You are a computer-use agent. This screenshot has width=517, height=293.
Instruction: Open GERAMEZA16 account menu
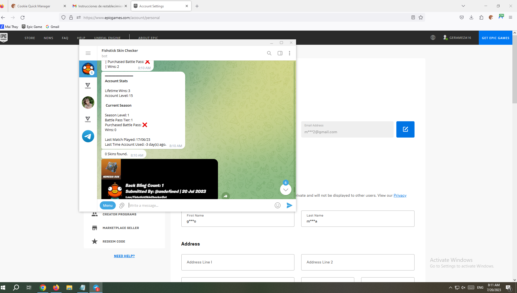(x=457, y=38)
